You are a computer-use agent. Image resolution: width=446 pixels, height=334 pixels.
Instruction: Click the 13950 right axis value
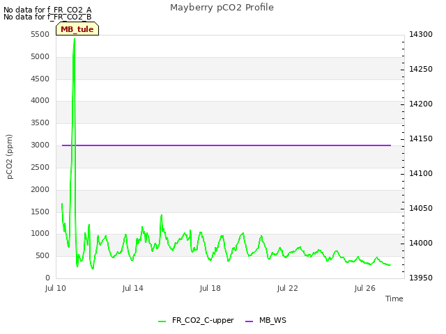point(421,278)
